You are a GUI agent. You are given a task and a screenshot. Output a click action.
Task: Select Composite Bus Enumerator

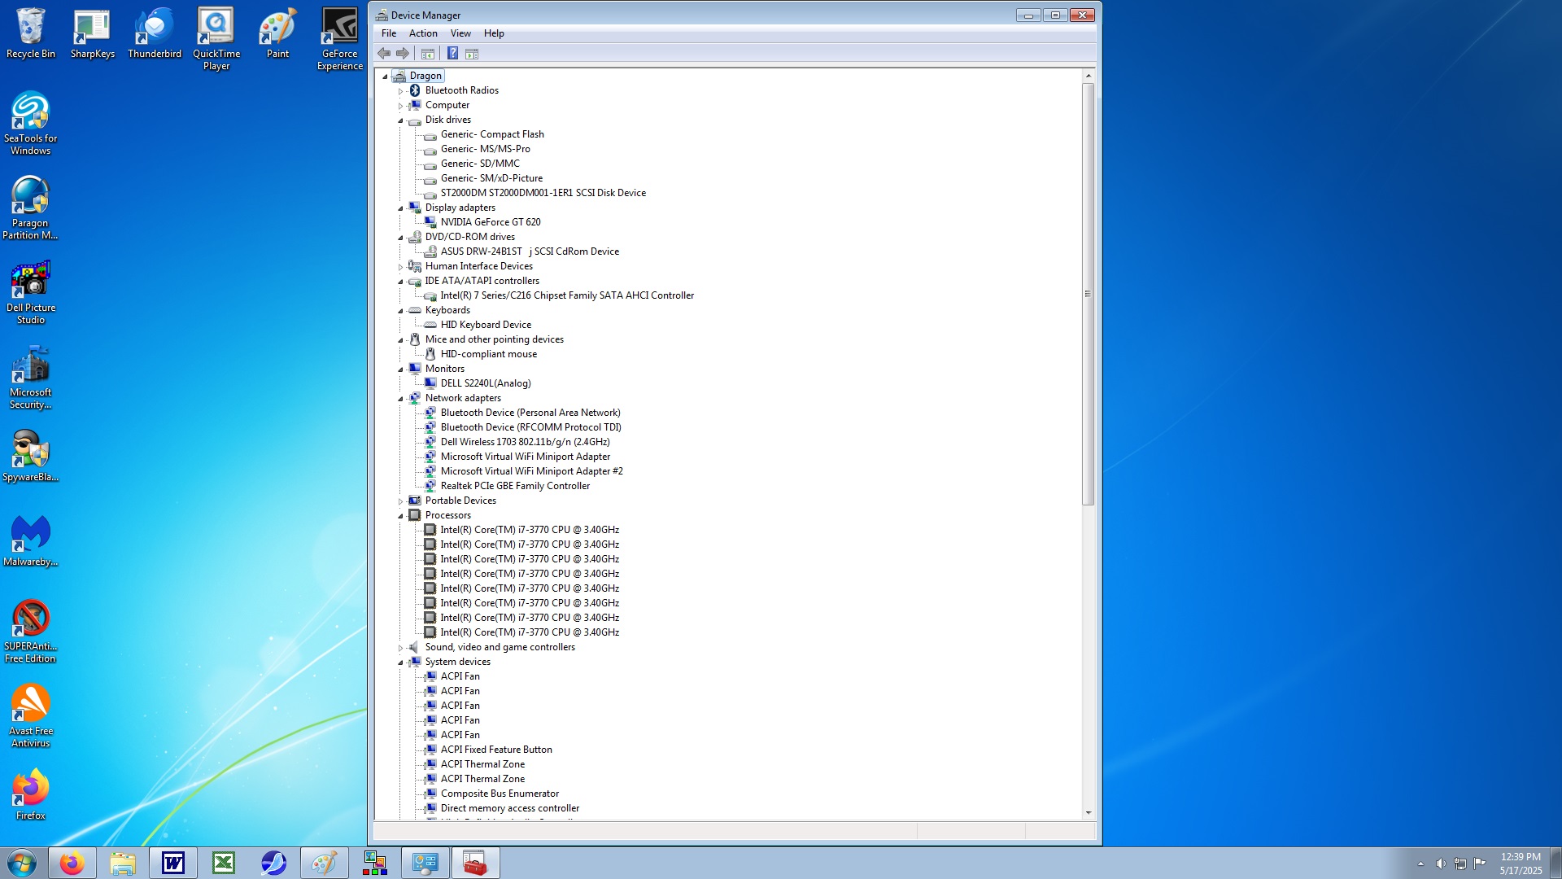pos(500,794)
